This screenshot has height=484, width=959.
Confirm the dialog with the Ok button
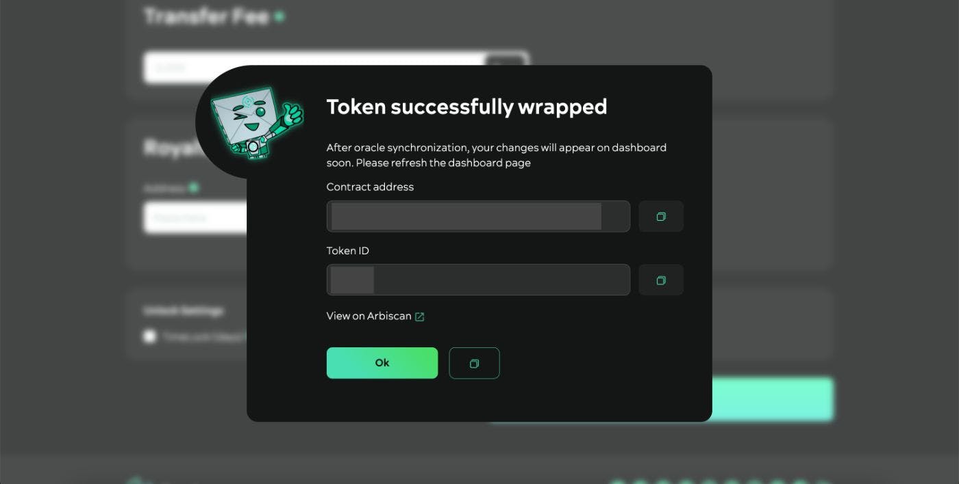point(382,363)
